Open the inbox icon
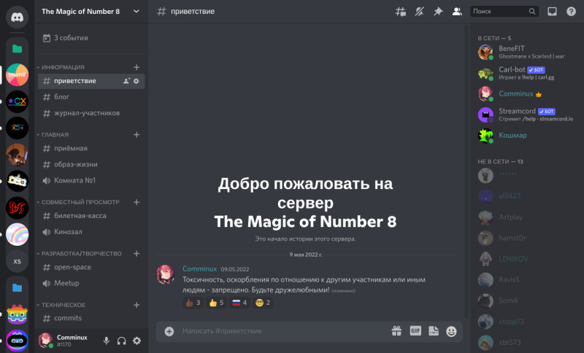The width and height of the screenshot is (584, 353). point(552,12)
